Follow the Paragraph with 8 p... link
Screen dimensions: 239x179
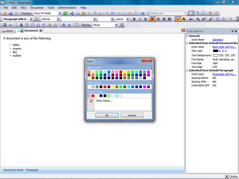tap(224, 74)
